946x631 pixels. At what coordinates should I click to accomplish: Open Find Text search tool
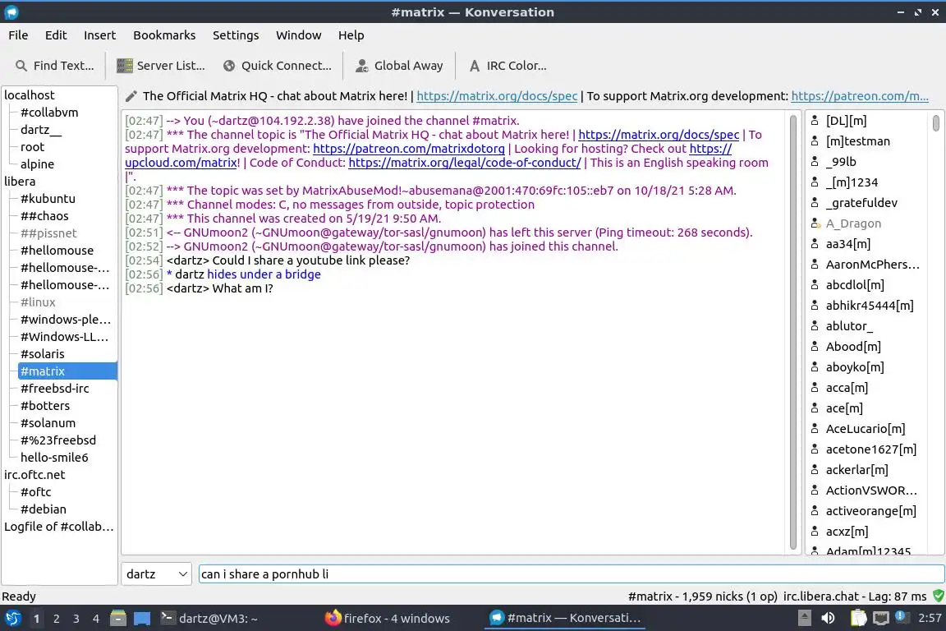(54, 66)
